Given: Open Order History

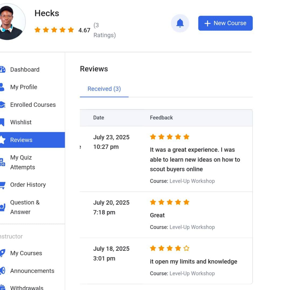Looking at the screenshot, I should pos(28,184).
